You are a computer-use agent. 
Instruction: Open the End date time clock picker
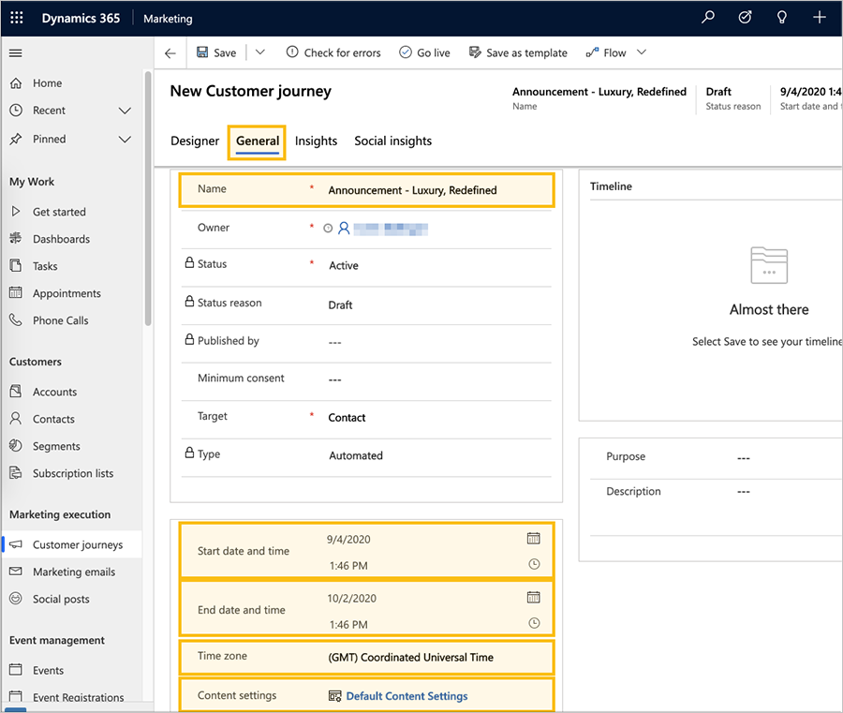point(534,623)
